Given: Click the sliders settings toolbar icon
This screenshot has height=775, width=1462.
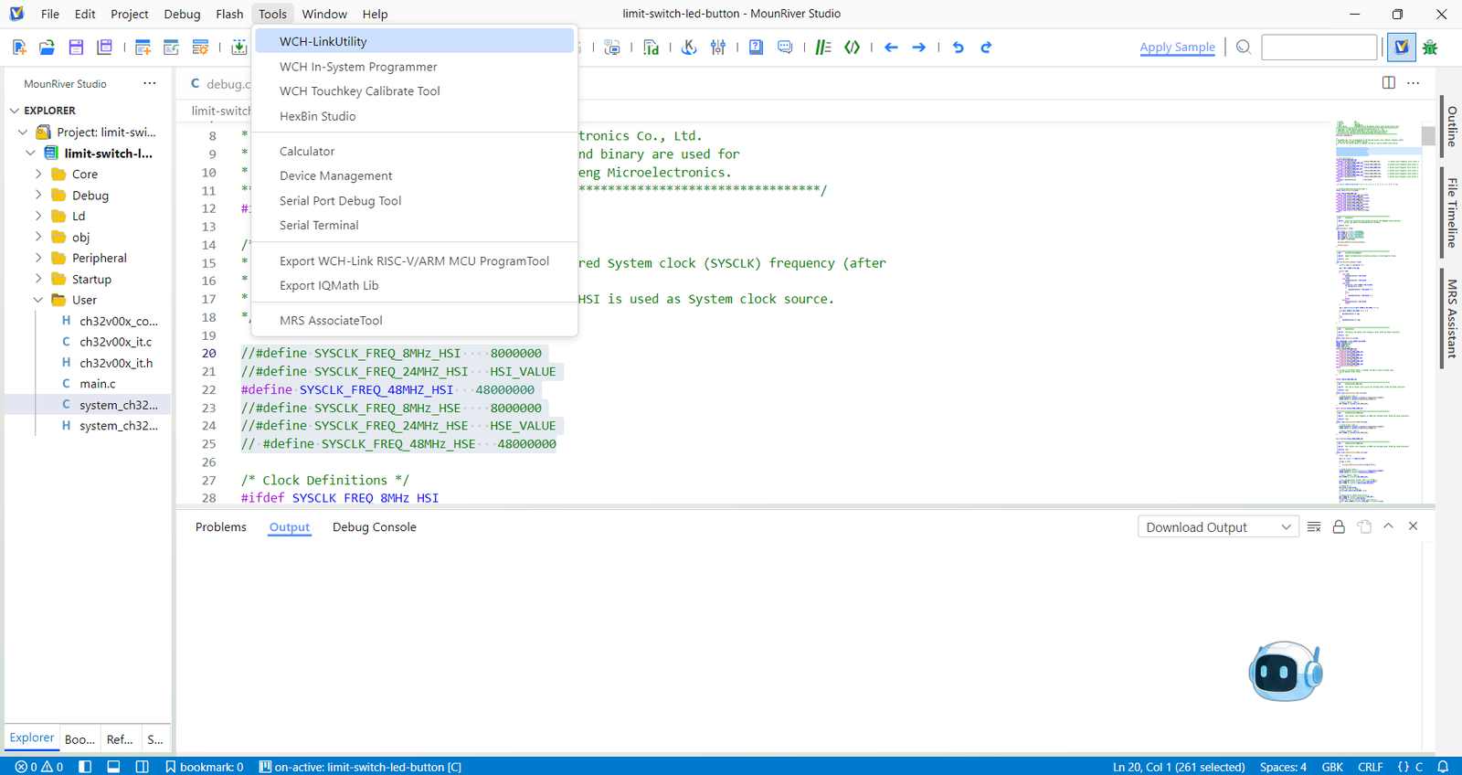Looking at the screenshot, I should point(718,48).
